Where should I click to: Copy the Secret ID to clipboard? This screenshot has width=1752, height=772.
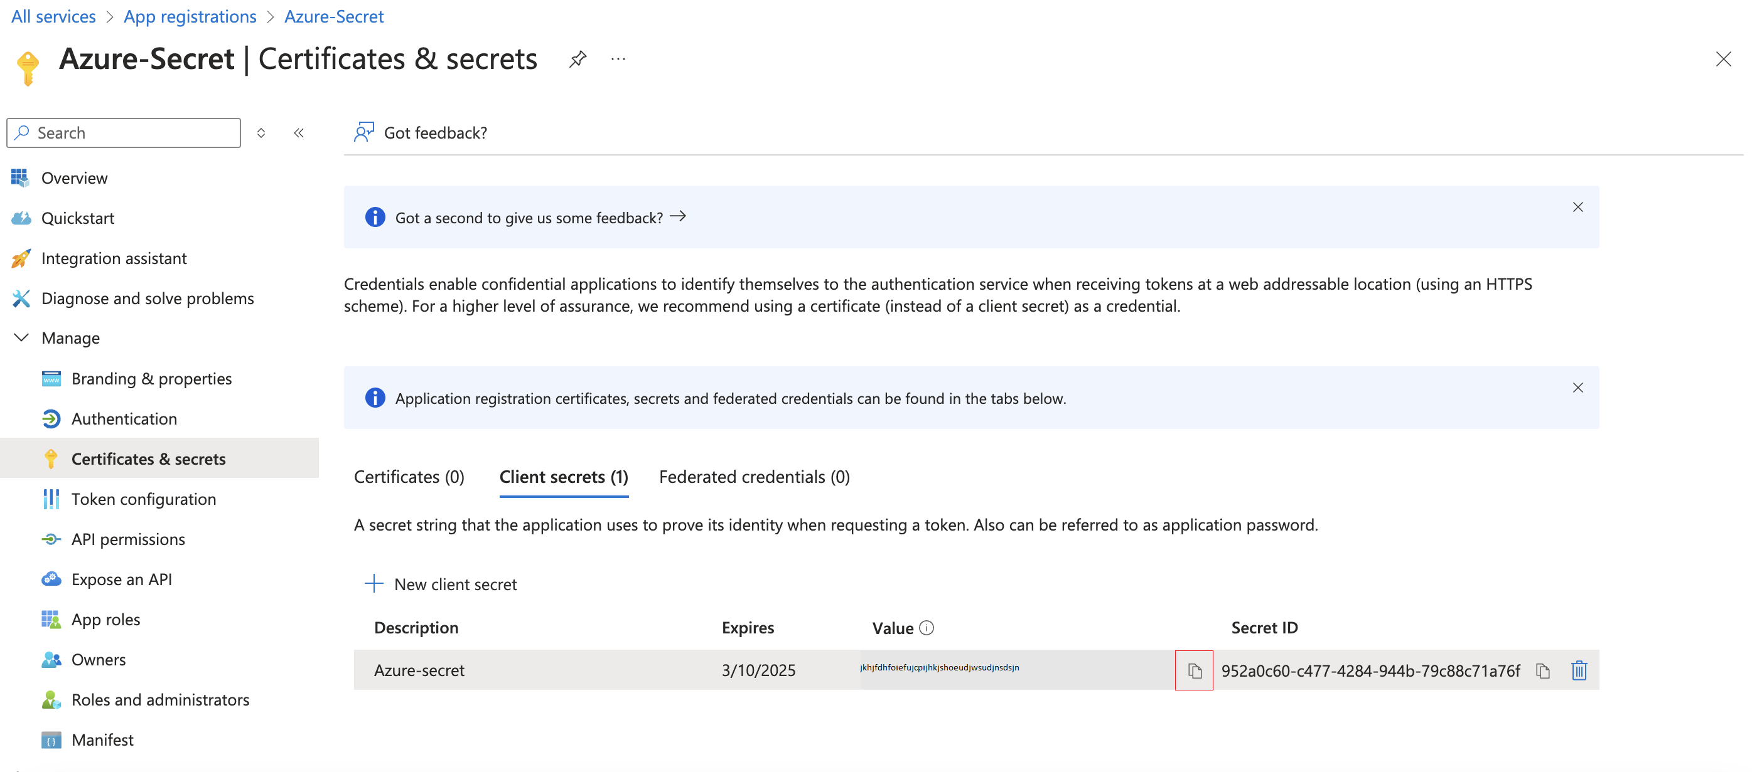pos(1542,671)
